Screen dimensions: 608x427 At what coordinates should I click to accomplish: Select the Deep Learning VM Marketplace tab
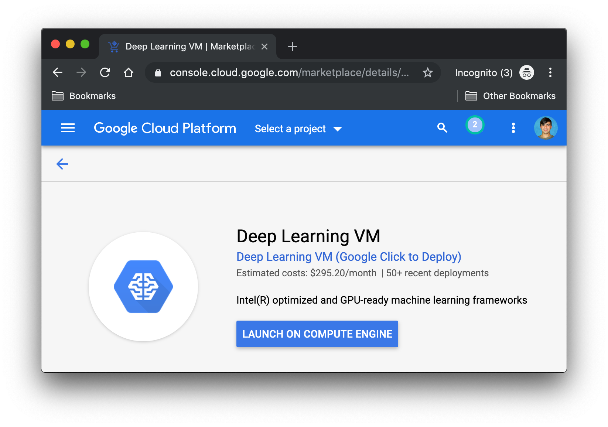tap(188, 47)
